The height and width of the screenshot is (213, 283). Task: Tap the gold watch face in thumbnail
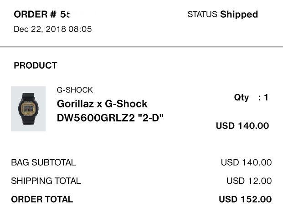28,108
